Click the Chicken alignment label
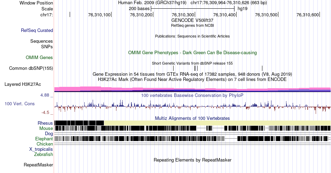 tap(45, 144)
